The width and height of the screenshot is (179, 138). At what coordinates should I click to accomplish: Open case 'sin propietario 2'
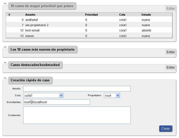(37, 25)
